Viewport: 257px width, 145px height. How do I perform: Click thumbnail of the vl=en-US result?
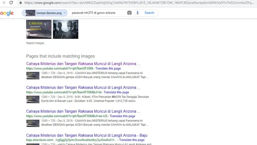tap(33, 123)
